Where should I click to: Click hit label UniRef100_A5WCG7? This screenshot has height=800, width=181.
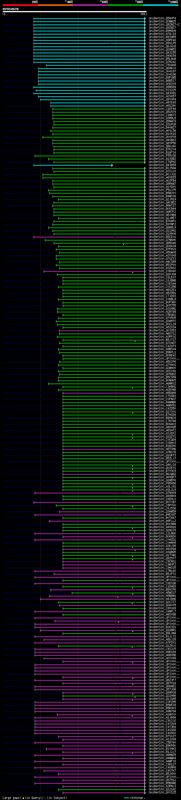click(162, 593)
